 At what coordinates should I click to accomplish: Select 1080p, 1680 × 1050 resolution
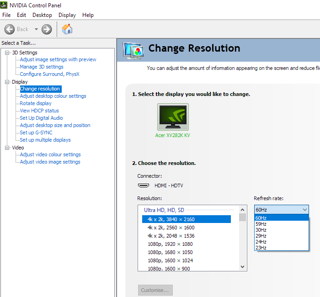click(x=170, y=252)
